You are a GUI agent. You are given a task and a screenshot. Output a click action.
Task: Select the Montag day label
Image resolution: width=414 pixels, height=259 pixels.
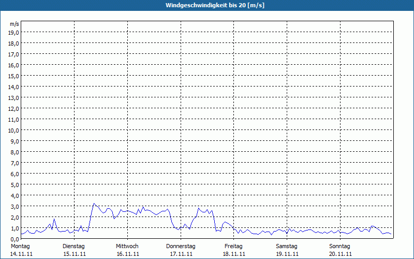pos(20,247)
